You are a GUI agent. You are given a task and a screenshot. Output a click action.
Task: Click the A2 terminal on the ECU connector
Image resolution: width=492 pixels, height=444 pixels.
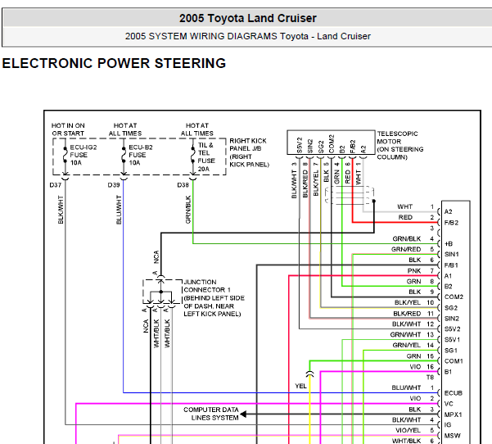[x=448, y=211]
